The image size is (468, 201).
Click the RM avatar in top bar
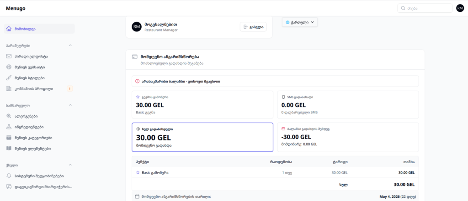click(x=460, y=8)
